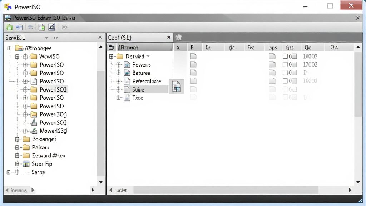This screenshot has width=366, height=206.
Task: Toggle the checkbox in Pefecoldrse row
Action: [285, 81]
